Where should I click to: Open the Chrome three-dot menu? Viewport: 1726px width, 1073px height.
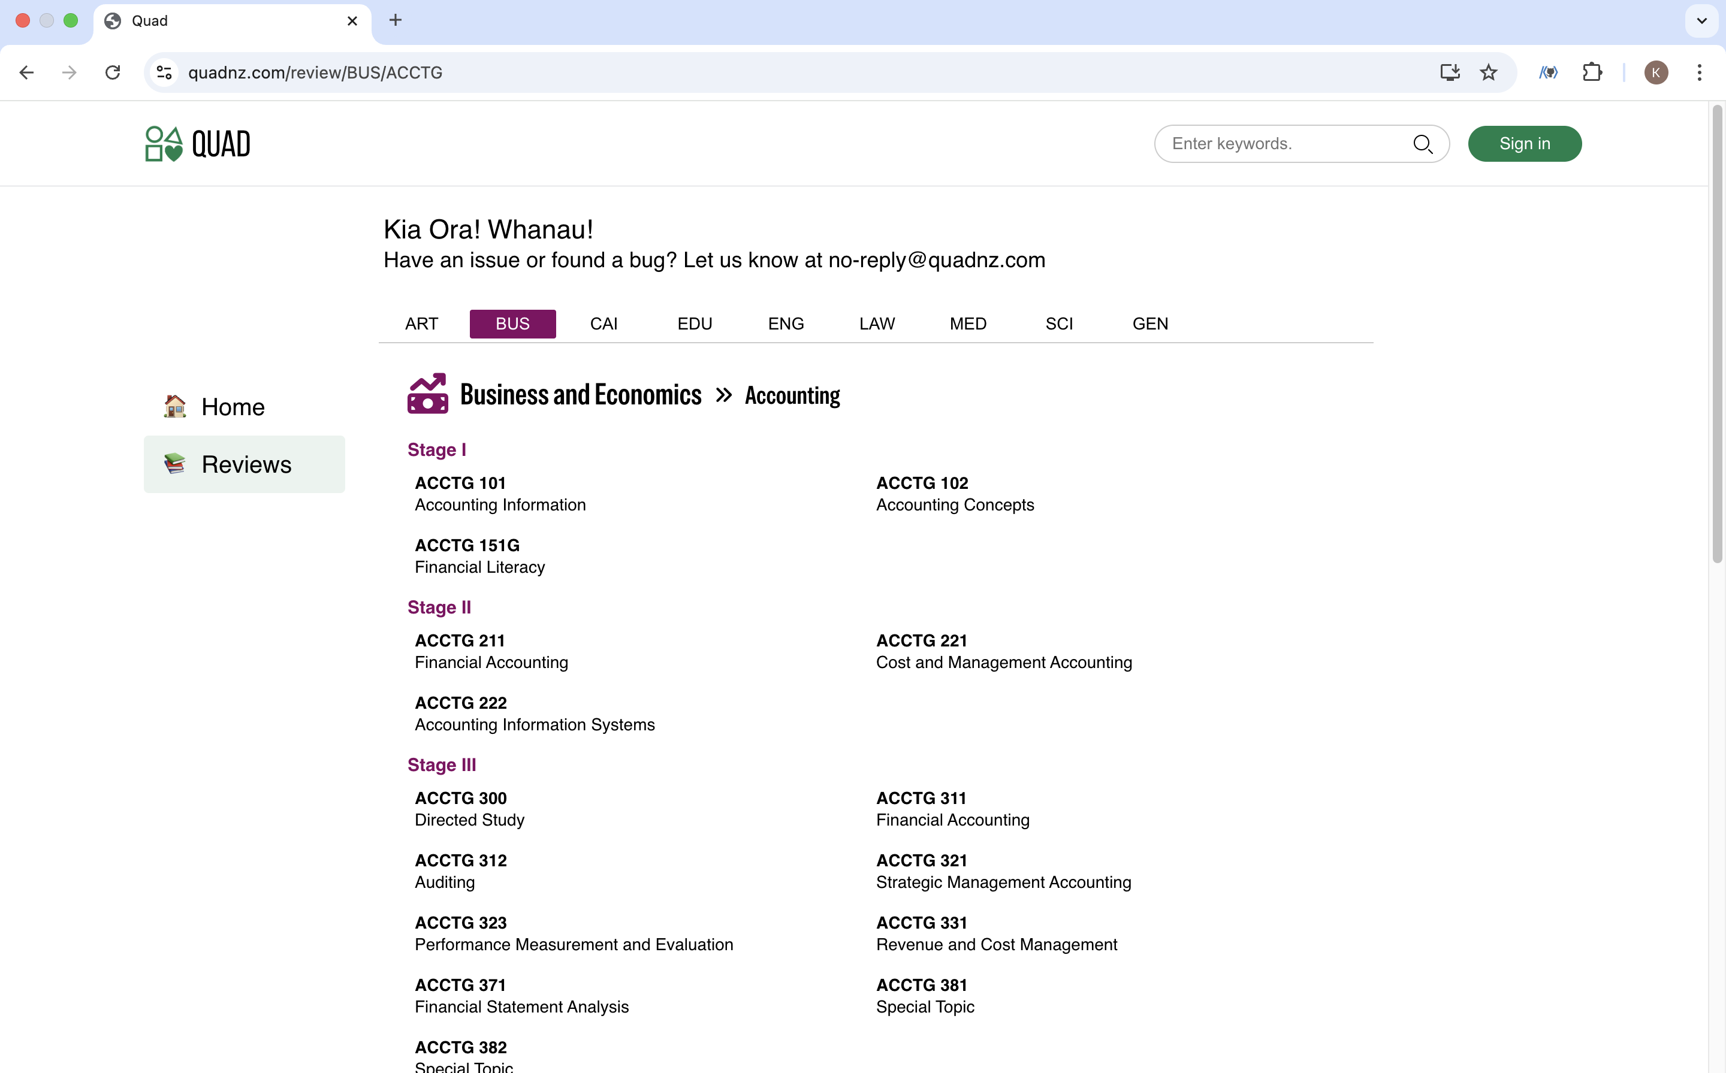click(x=1700, y=72)
